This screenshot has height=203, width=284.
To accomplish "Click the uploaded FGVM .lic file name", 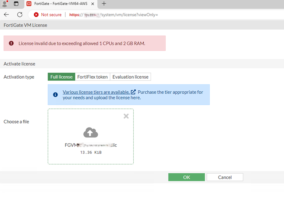I will 91,145.
